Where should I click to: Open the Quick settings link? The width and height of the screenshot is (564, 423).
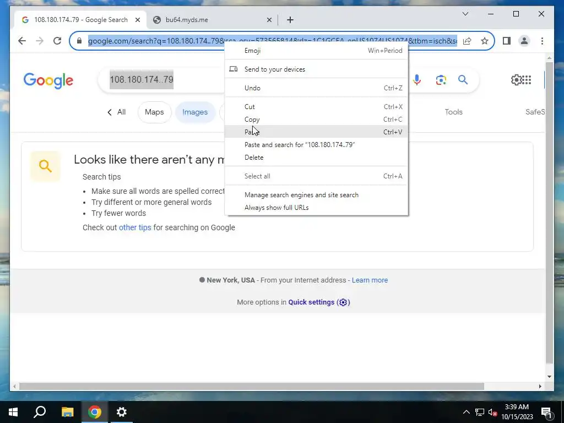(x=319, y=302)
